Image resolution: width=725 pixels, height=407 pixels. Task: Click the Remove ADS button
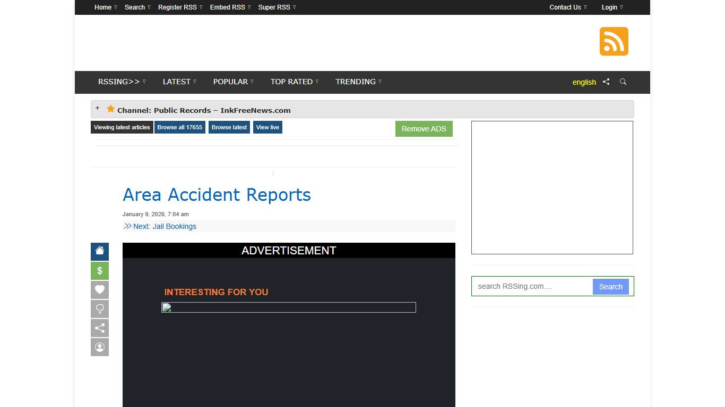click(424, 128)
